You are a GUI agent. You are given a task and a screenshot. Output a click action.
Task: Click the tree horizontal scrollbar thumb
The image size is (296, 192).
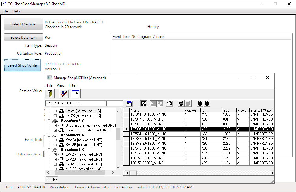80,172
